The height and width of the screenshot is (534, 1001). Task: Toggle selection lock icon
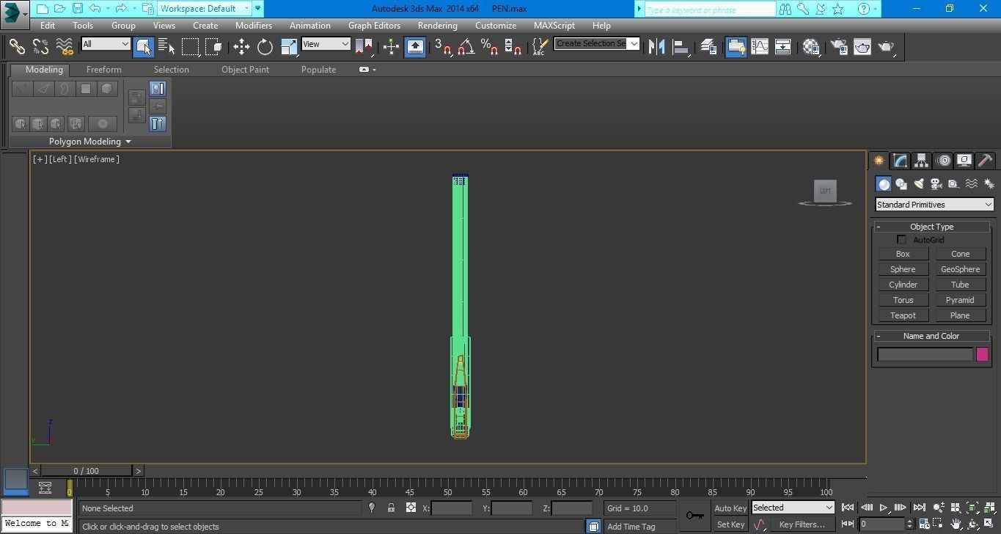(x=391, y=508)
